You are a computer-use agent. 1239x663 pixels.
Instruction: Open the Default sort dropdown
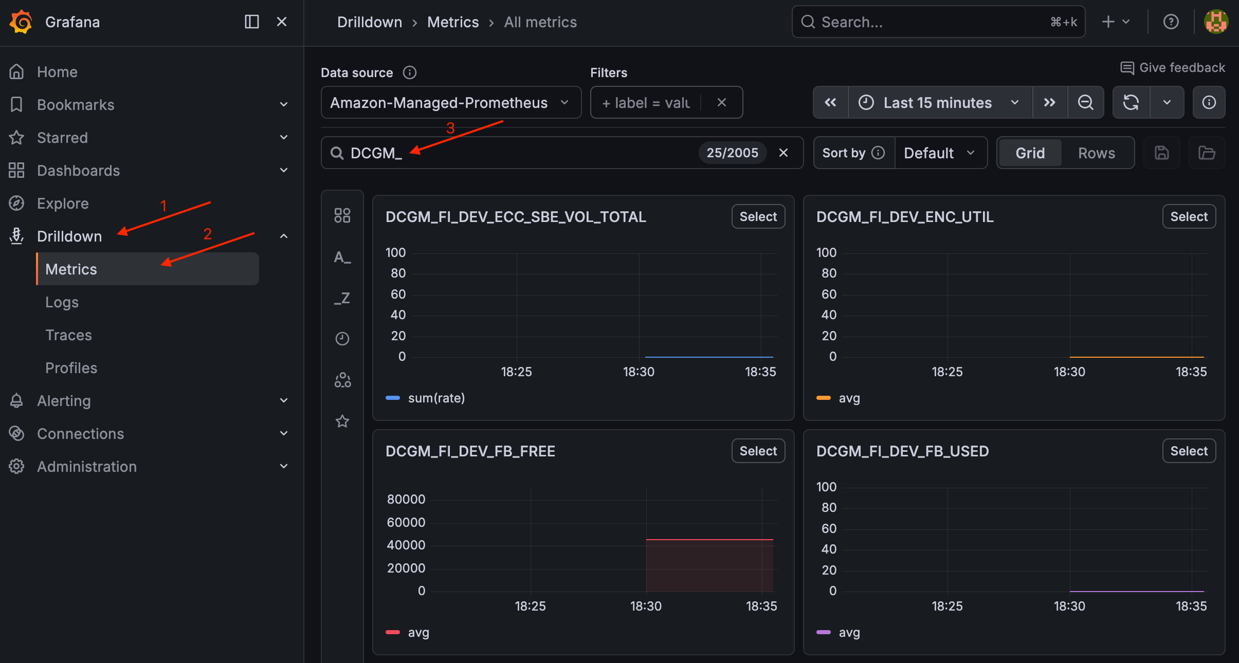tap(940, 153)
